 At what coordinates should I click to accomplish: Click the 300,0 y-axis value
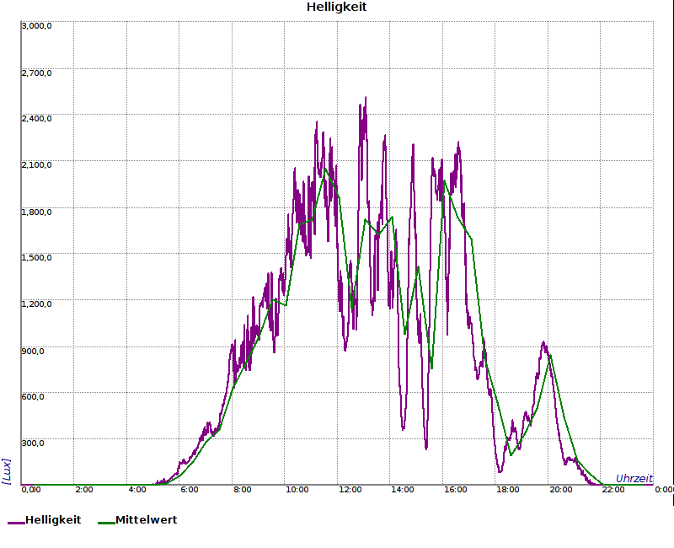33,443
